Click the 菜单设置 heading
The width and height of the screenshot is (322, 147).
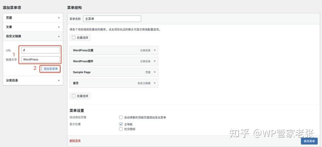coord(77,111)
